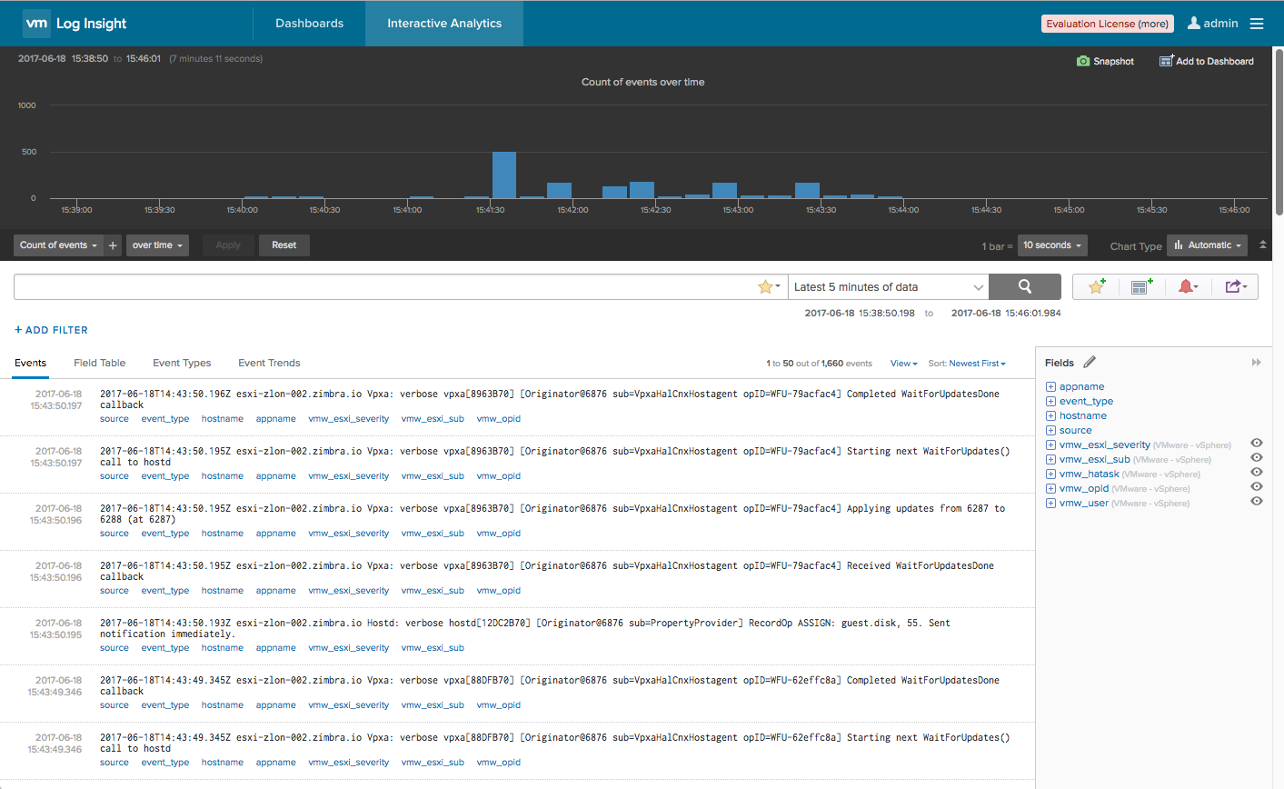Toggle visibility of vmw_user field
The image size is (1284, 789).
[1257, 502]
